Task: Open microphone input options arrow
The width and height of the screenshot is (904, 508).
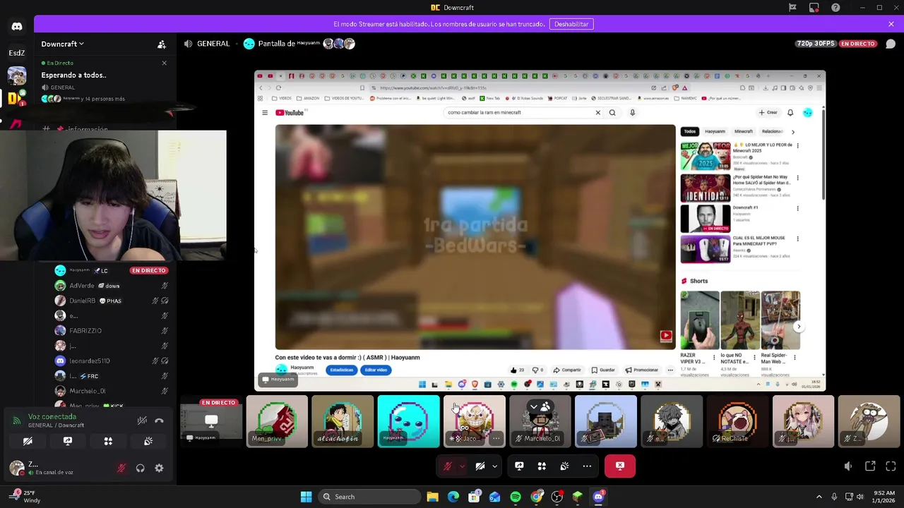Action: 462,466
